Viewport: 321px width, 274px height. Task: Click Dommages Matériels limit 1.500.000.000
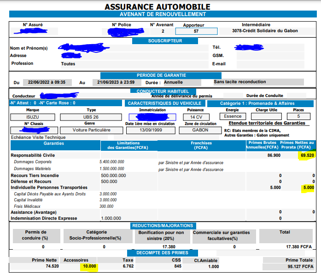coord(112,169)
